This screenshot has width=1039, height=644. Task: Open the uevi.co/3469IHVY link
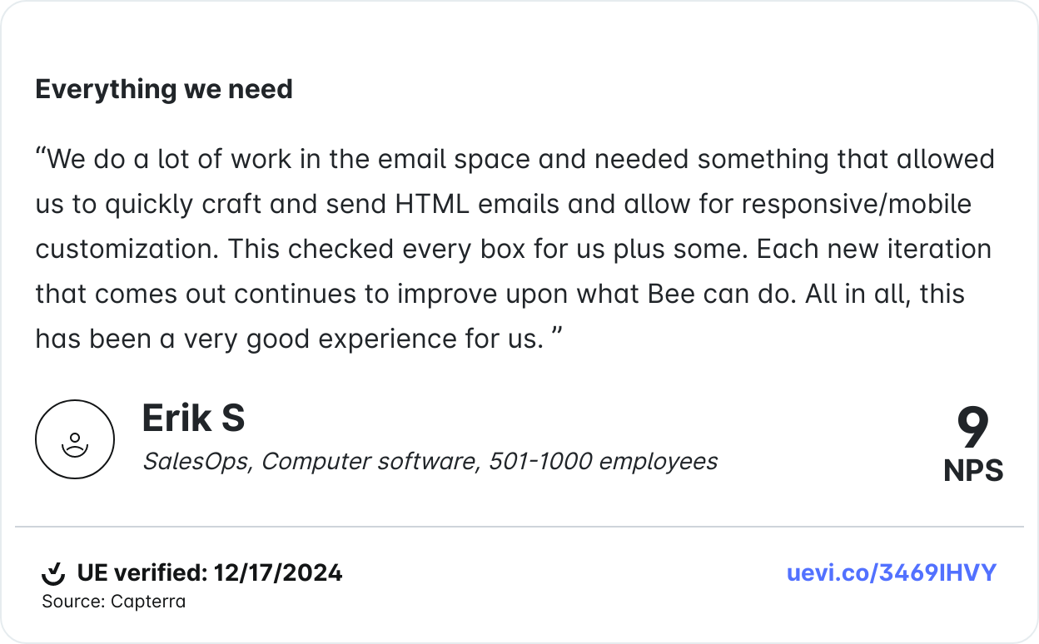(x=891, y=573)
